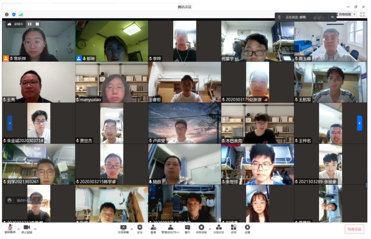Stop recording via square stop button
This screenshot has height=239, width=371.
click(37, 24)
